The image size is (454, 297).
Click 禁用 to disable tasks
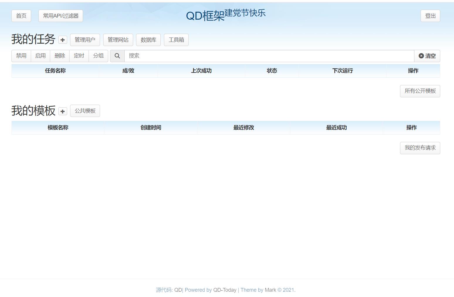21,56
